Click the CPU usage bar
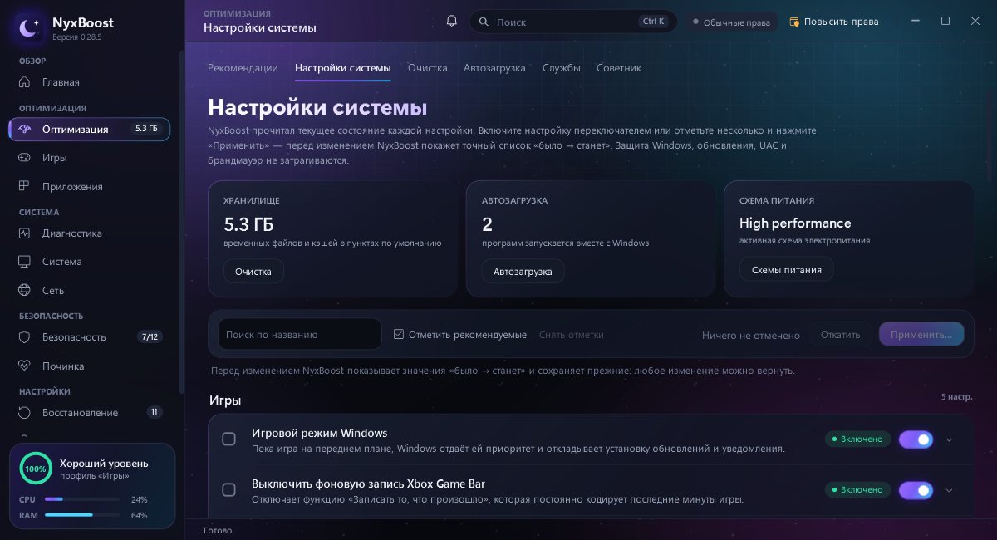This screenshot has width=997, height=540. (82, 499)
